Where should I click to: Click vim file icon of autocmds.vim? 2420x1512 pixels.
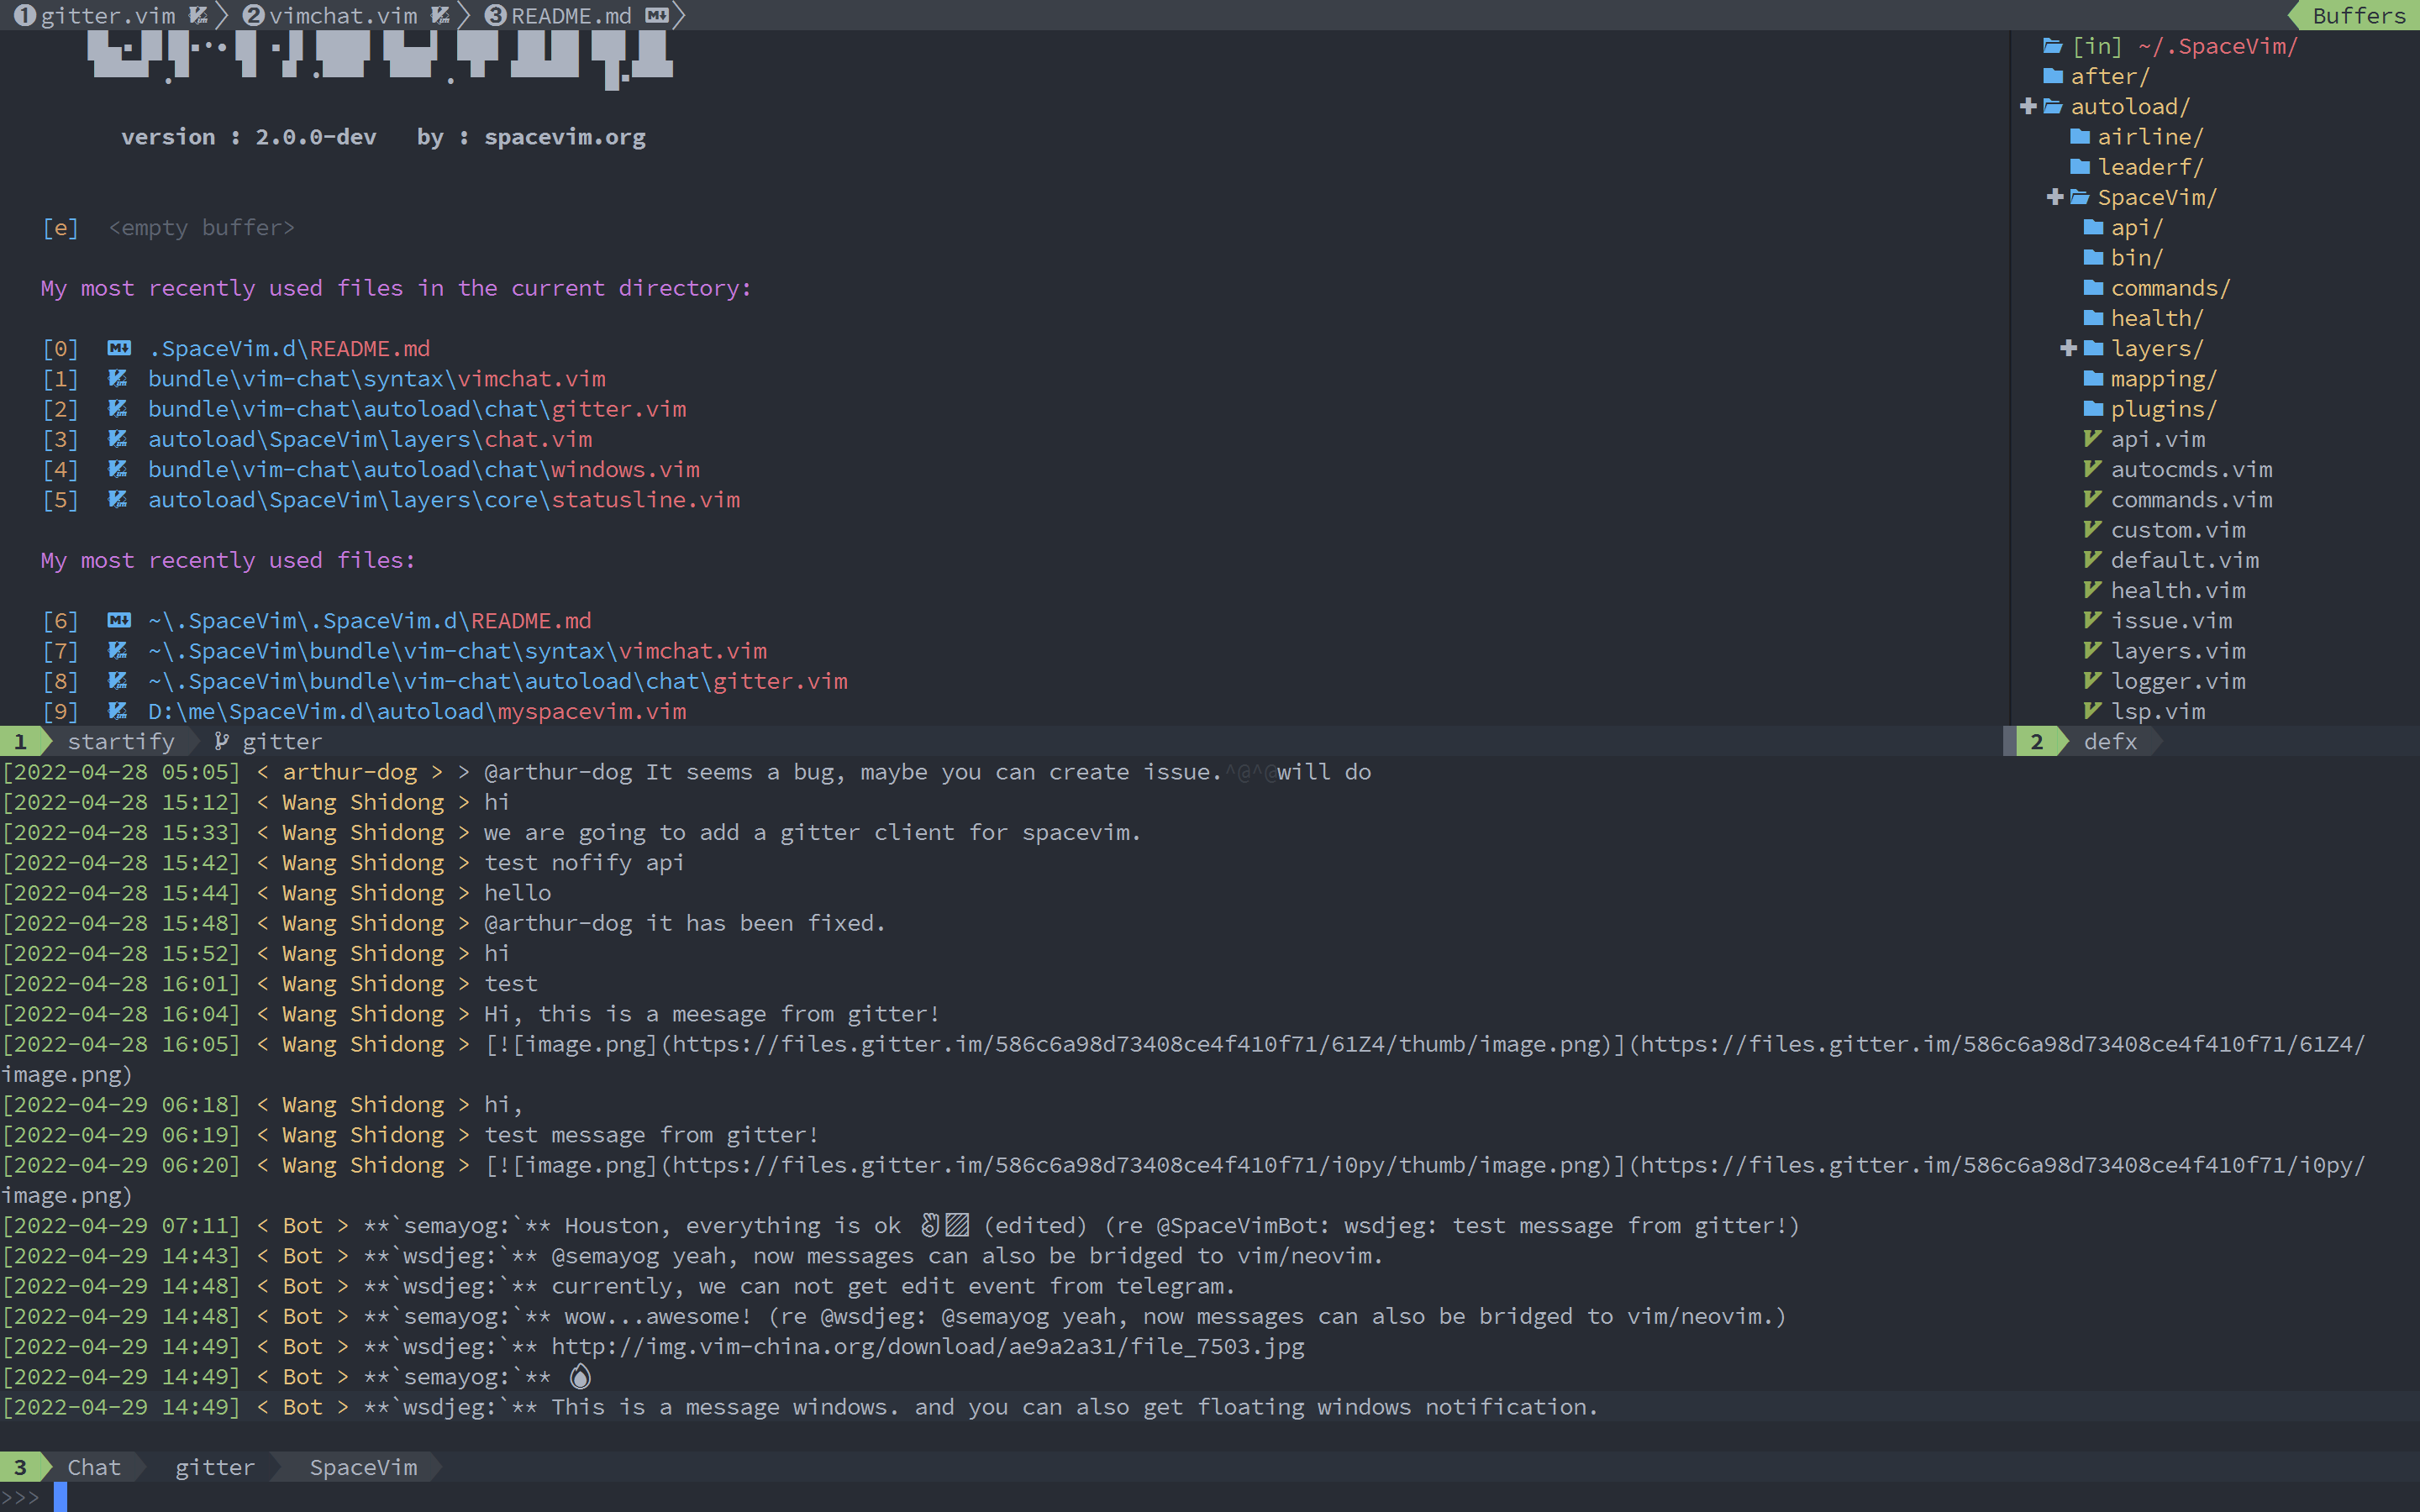coord(2092,469)
